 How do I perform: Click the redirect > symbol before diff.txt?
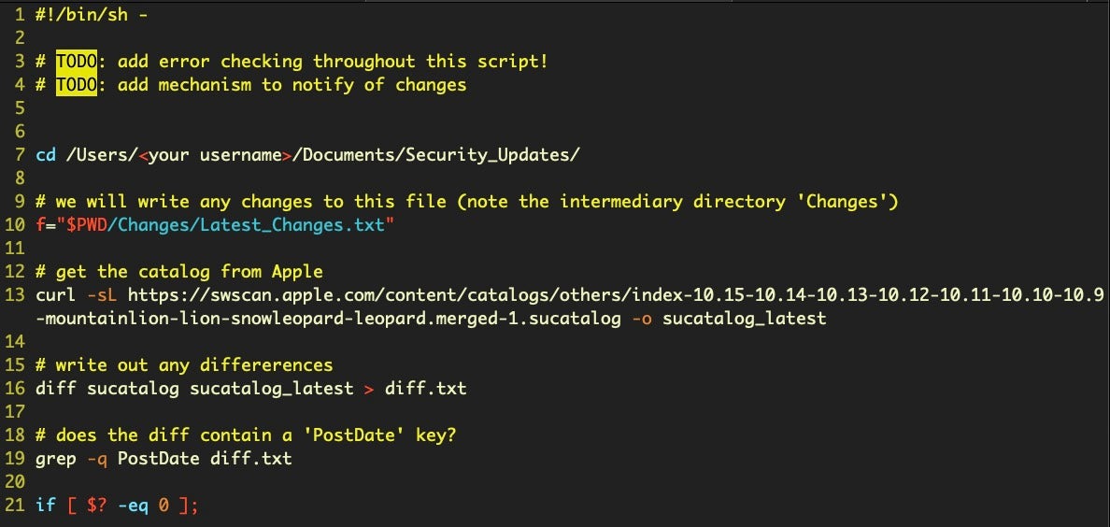click(x=368, y=389)
